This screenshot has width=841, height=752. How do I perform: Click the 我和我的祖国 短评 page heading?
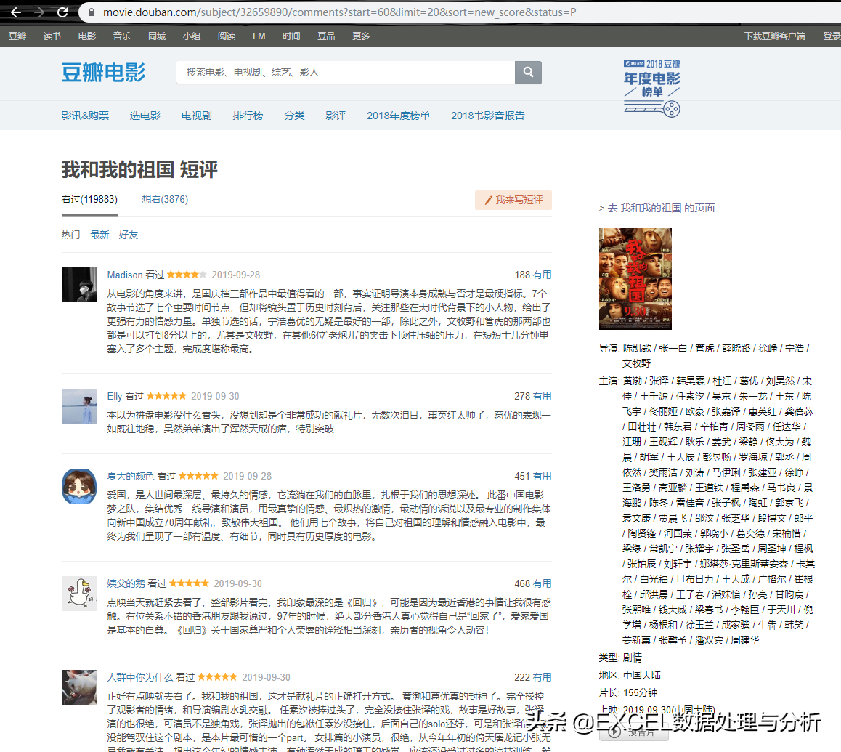pos(139,169)
